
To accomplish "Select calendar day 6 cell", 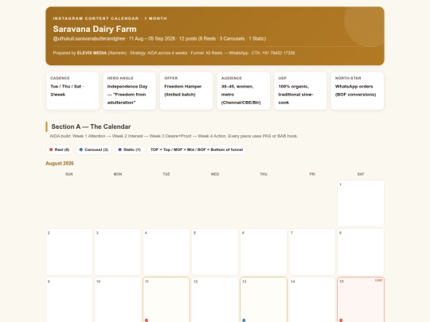I will [264, 252].
